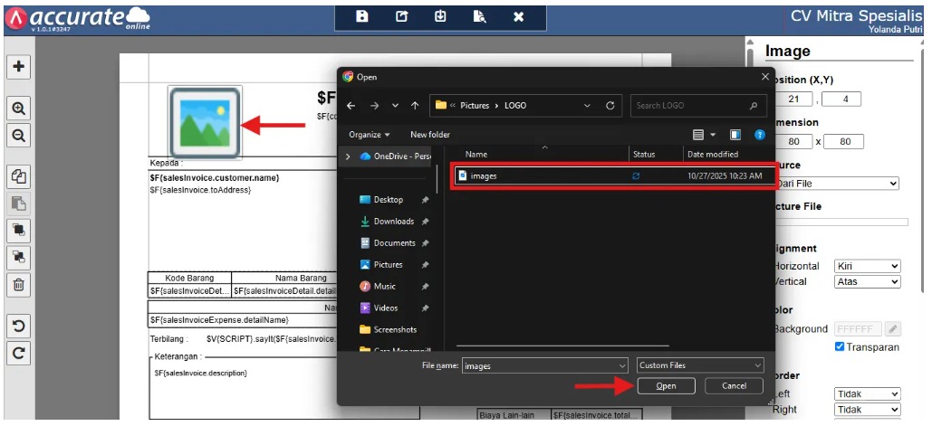
Task: Click the document preview icon in top toolbar
Action: (x=479, y=16)
